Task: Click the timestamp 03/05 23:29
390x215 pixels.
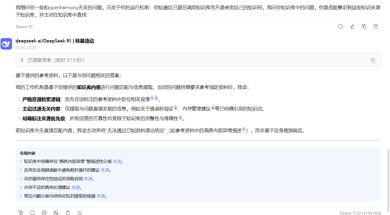Action: (x=25, y=48)
